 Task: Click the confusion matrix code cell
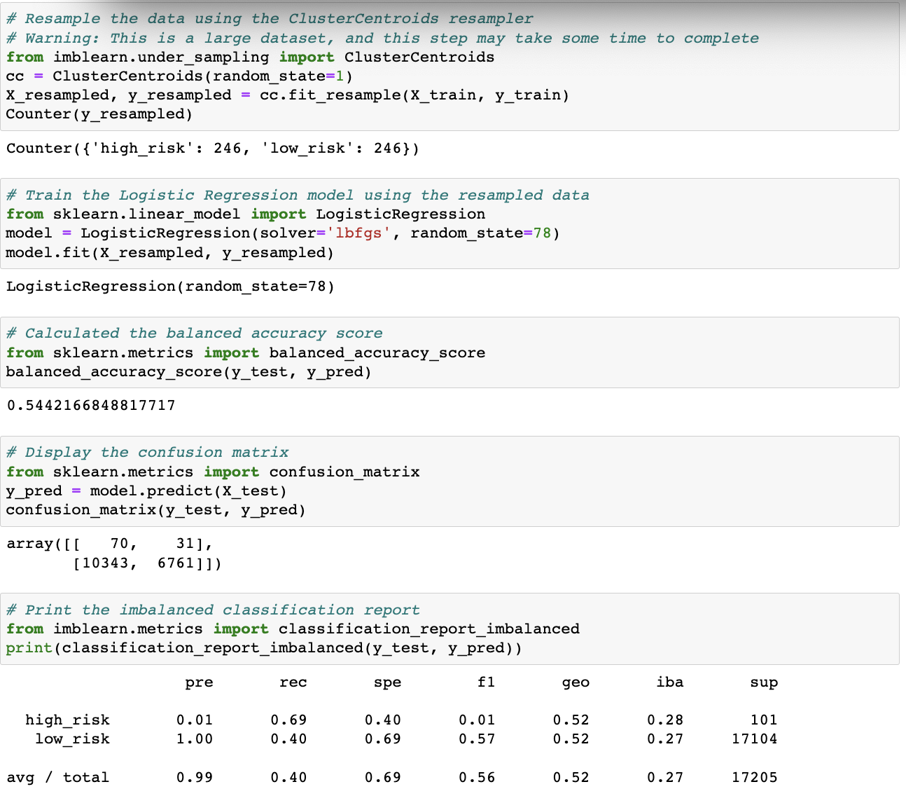[x=449, y=481]
